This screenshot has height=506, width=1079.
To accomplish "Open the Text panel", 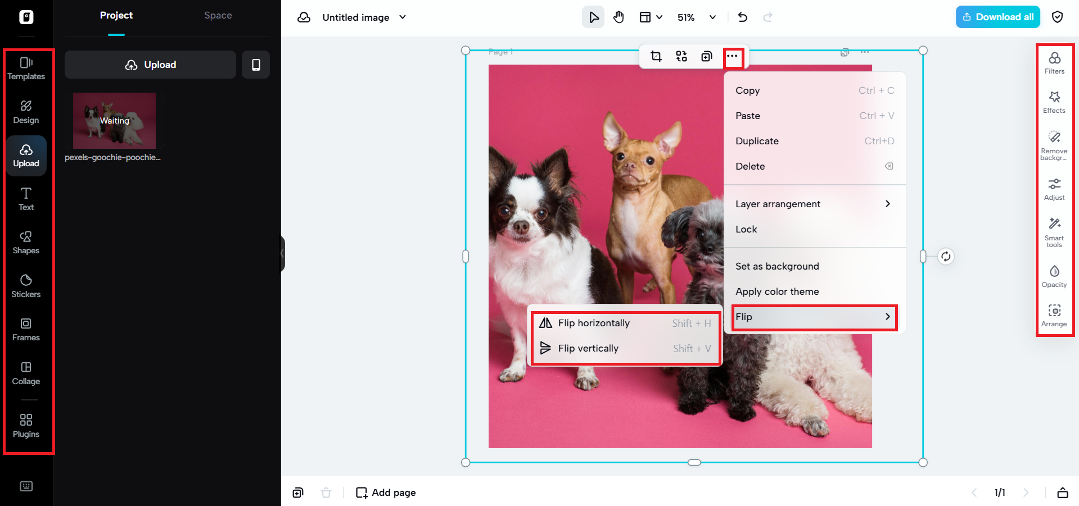I will (x=26, y=198).
